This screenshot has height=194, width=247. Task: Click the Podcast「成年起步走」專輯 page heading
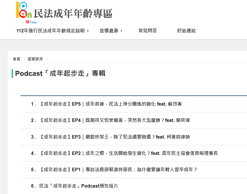point(60,74)
